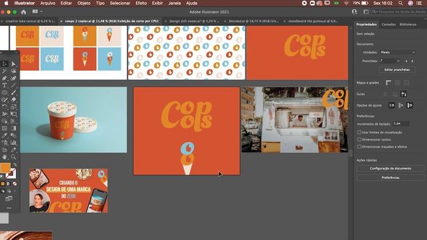The height and width of the screenshot is (240, 427).
Task: Open the Janela menu
Action: pyautogui.click(x=175, y=3)
